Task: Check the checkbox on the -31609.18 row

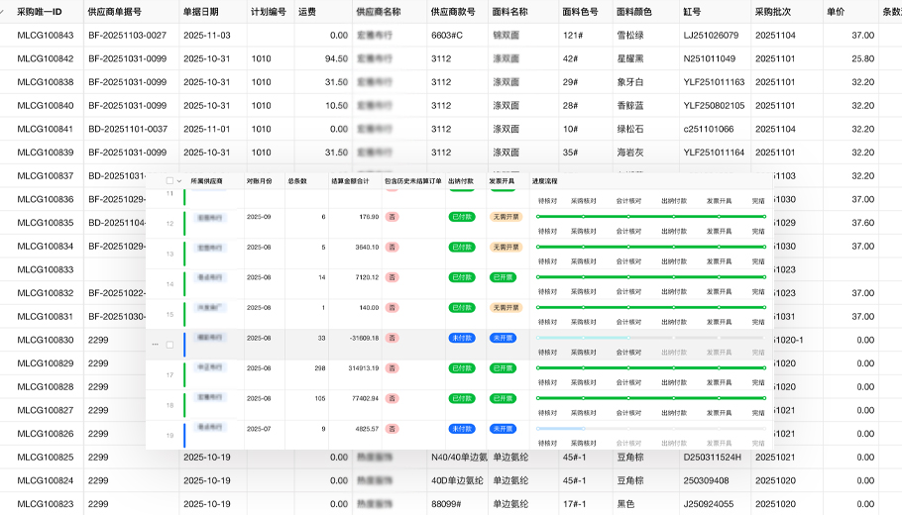Action: 169,345
